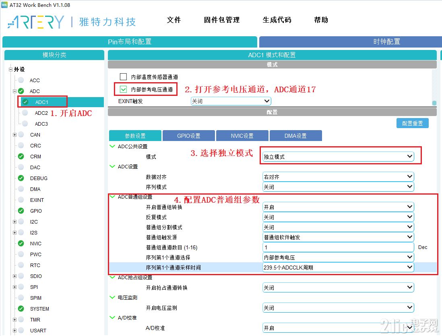
Task: Click the green check icon beside DEBUG
Action: coord(21,178)
